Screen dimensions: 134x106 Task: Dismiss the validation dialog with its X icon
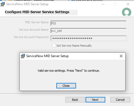pyautogui.click(x=121, y=56)
